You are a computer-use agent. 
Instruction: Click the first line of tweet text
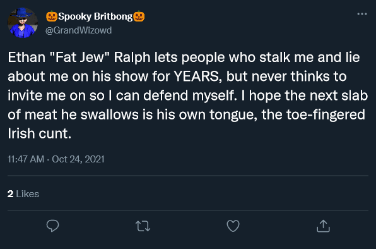(x=184, y=58)
